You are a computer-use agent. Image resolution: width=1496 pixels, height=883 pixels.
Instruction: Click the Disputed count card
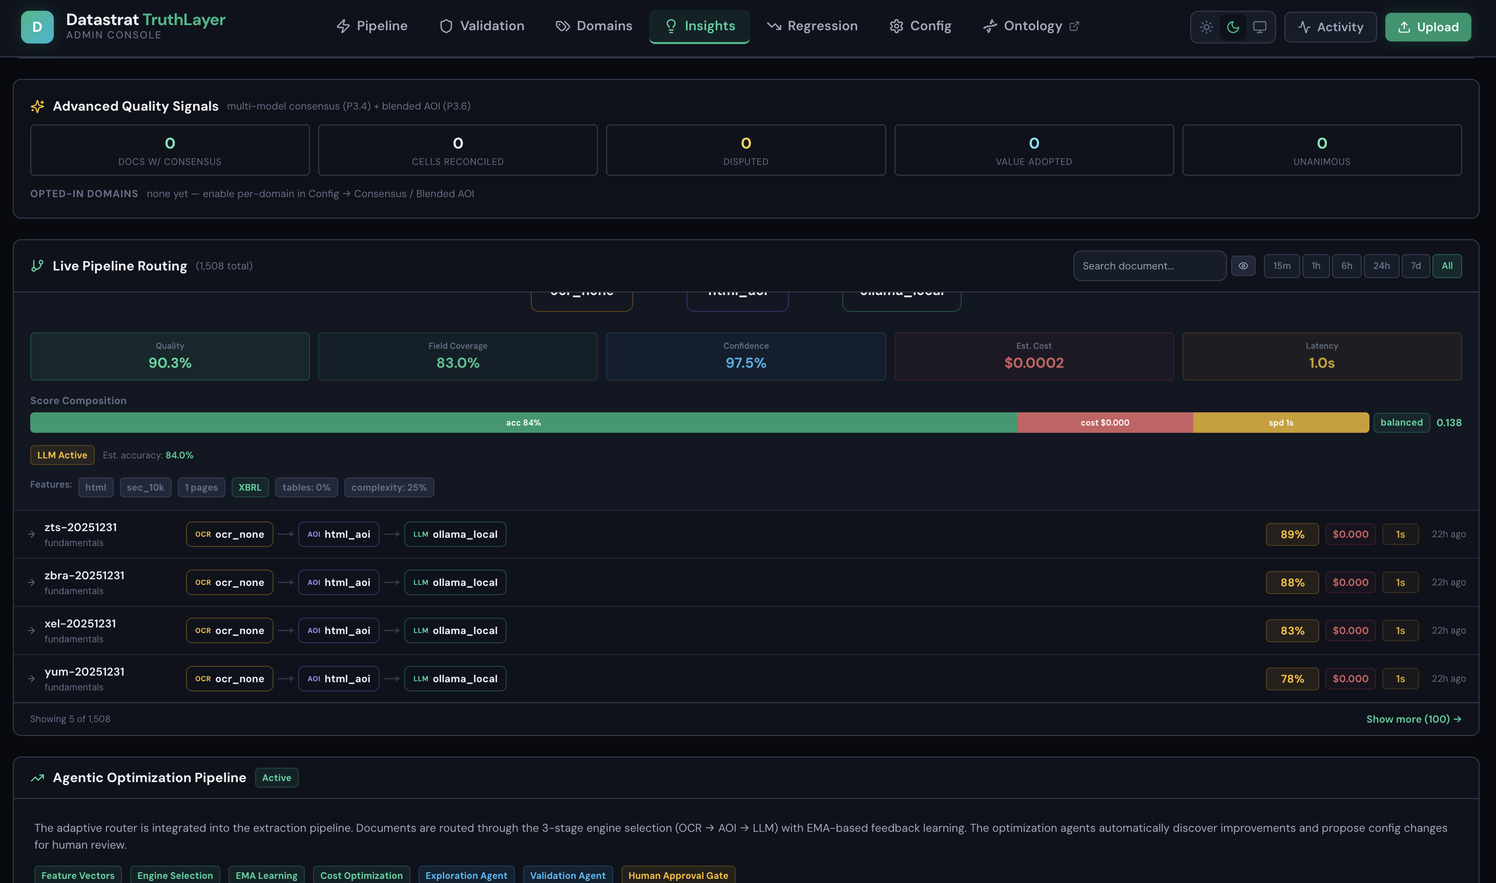tap(745, 150)
